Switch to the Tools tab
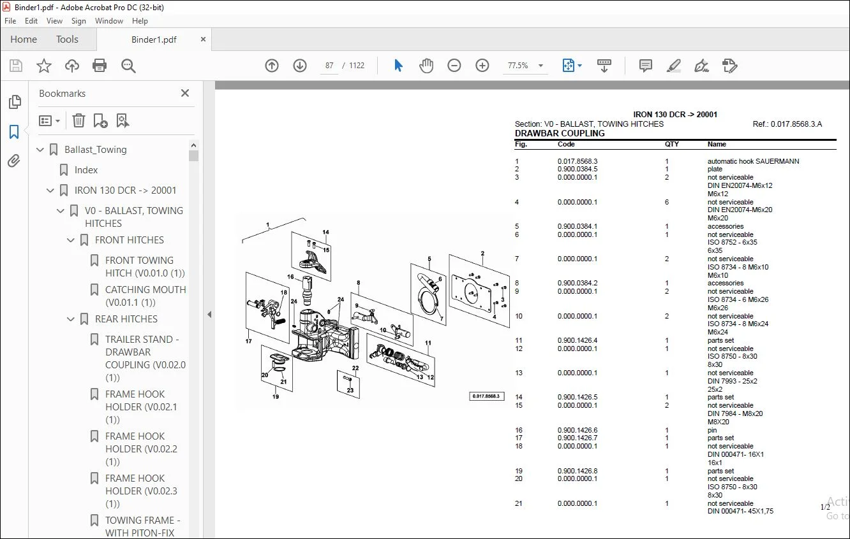Screen dimensions: 850x539 tap(67, 39)
